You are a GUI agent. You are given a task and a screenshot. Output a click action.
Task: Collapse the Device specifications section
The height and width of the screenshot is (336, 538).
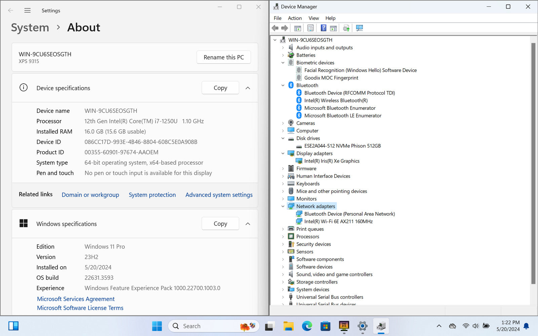click(x=248, y=88)
